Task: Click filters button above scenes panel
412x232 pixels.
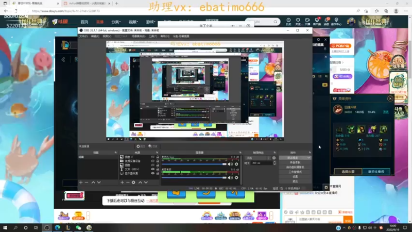Action: point(153,146)
